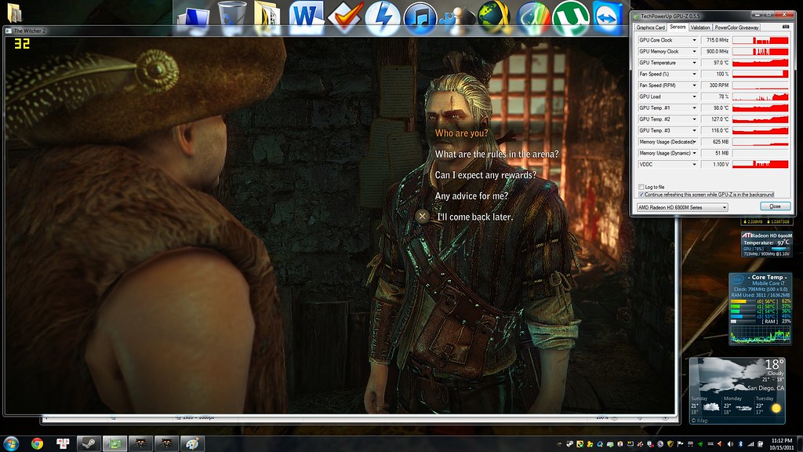Viewport: 803px width, 452px height.
Task: Expand the GPU Core Clock sensor dropdown
Action: 695,40
